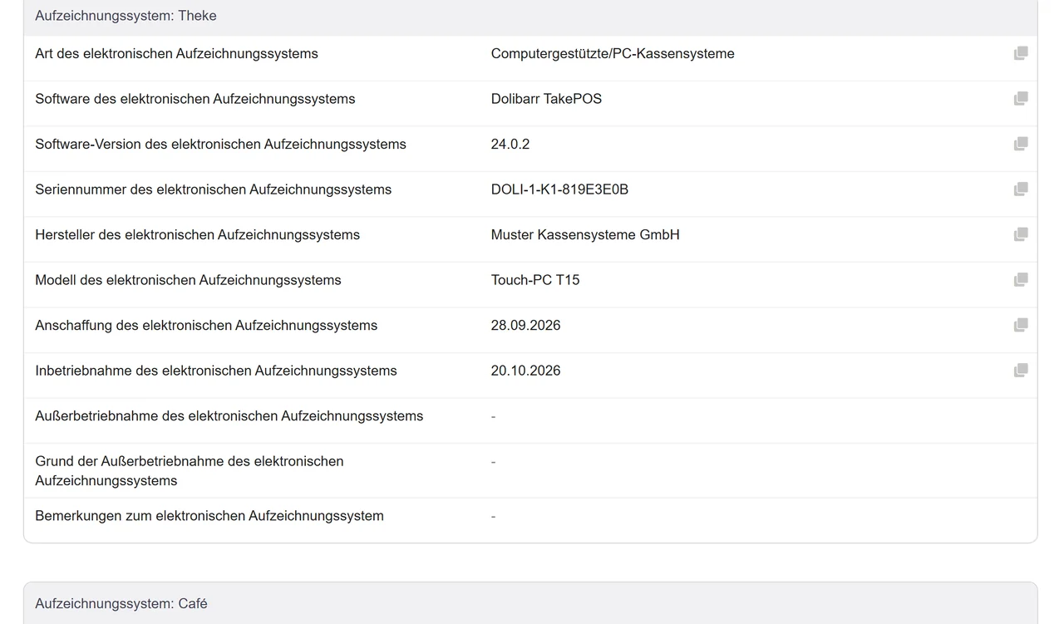This screenshot has height=624, width=1064.
Task: Copy the Inbetriebnahme date 20.10.2026
Action: (x=1021, y=371)
